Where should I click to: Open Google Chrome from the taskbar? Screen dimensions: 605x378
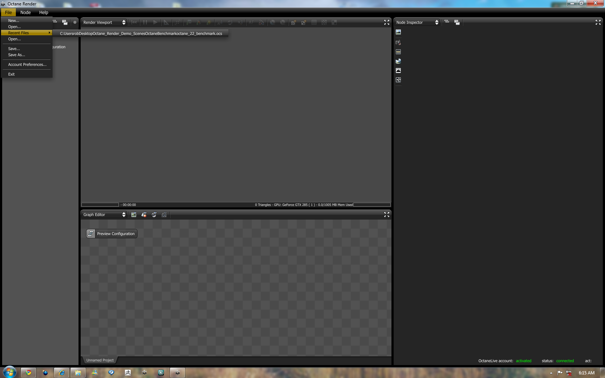coord(28,373)
